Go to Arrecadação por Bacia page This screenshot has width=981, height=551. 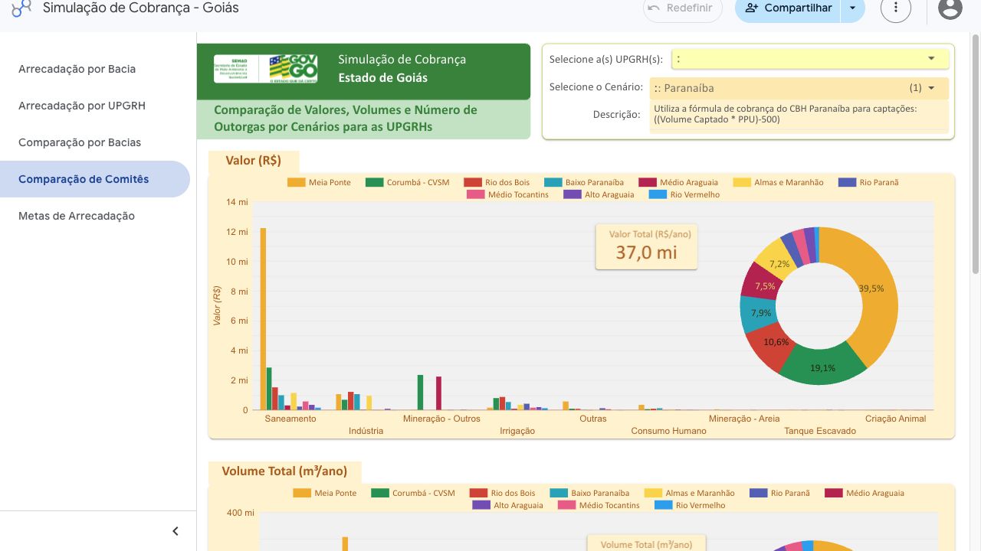[x=77, y=69]
